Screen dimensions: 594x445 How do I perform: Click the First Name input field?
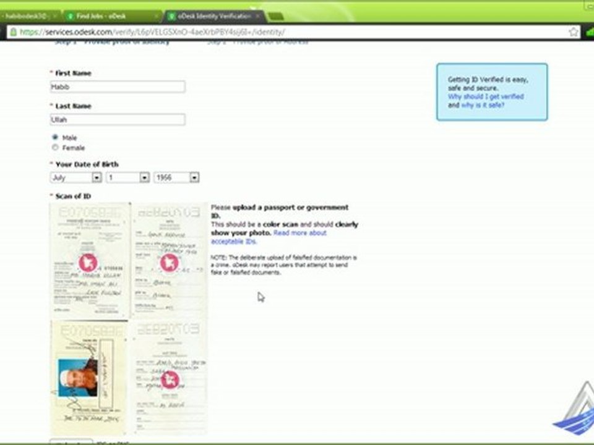click(x=118, y=87)
